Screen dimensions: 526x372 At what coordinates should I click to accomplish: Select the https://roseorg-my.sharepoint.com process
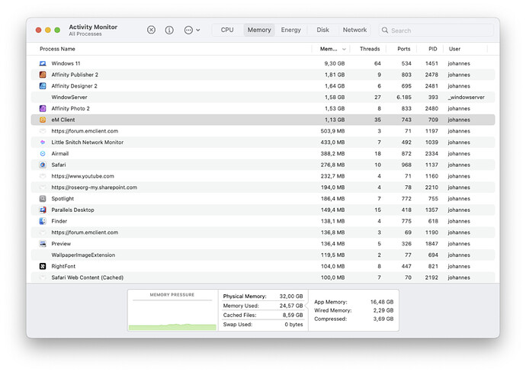pos(263,188)
